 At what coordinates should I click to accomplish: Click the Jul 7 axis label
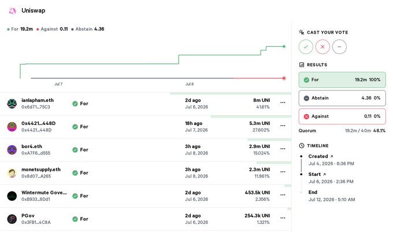click(58, 84)
